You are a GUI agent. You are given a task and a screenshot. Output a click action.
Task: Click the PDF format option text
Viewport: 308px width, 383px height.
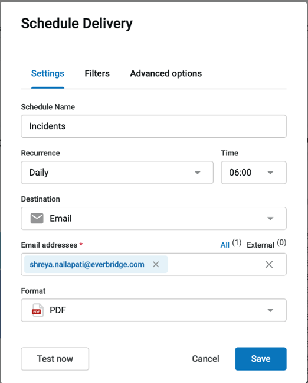[58, 310]
